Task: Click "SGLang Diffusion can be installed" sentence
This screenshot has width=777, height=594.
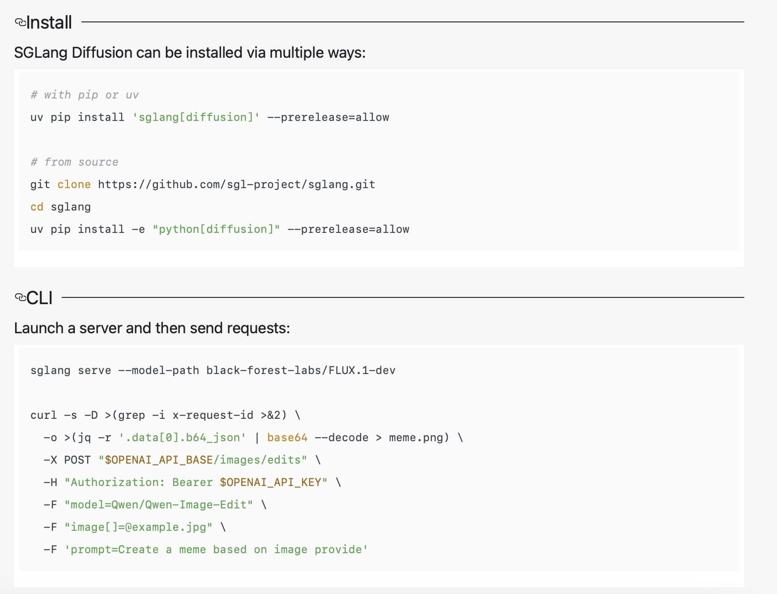Action: coord(190,53)
